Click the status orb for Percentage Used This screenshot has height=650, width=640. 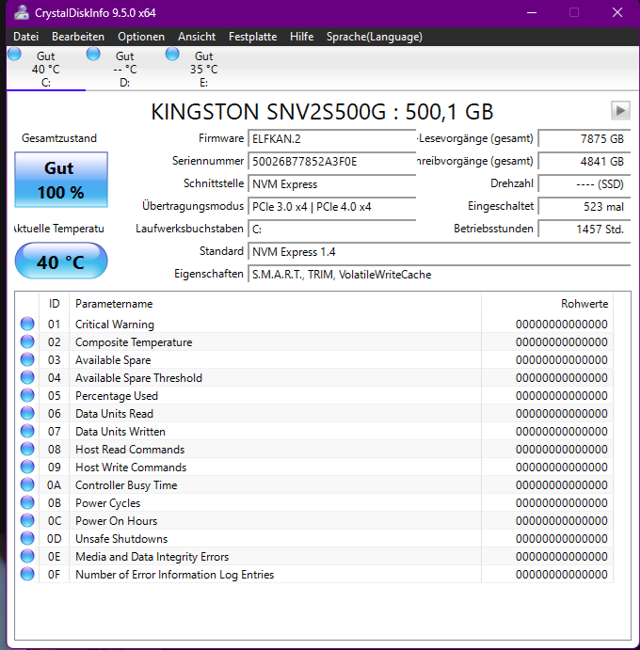point(27,395)
